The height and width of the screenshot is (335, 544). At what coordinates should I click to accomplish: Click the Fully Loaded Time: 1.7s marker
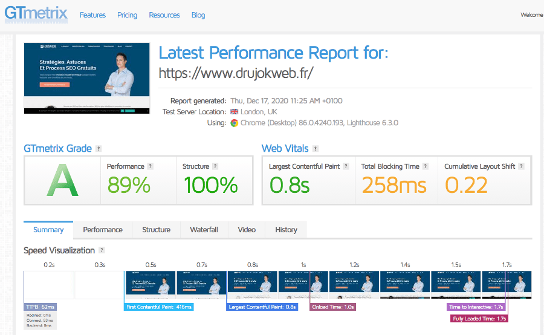(479, 318)
